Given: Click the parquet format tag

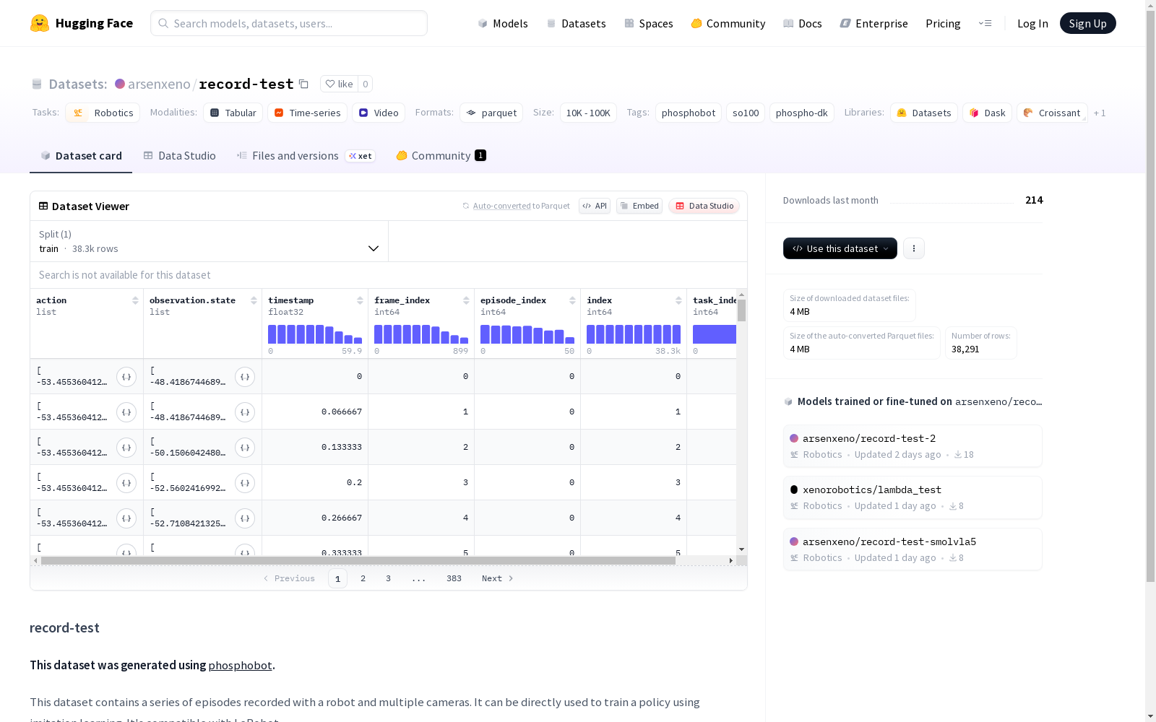Looking at the screenshot, I should pos(491,113).
